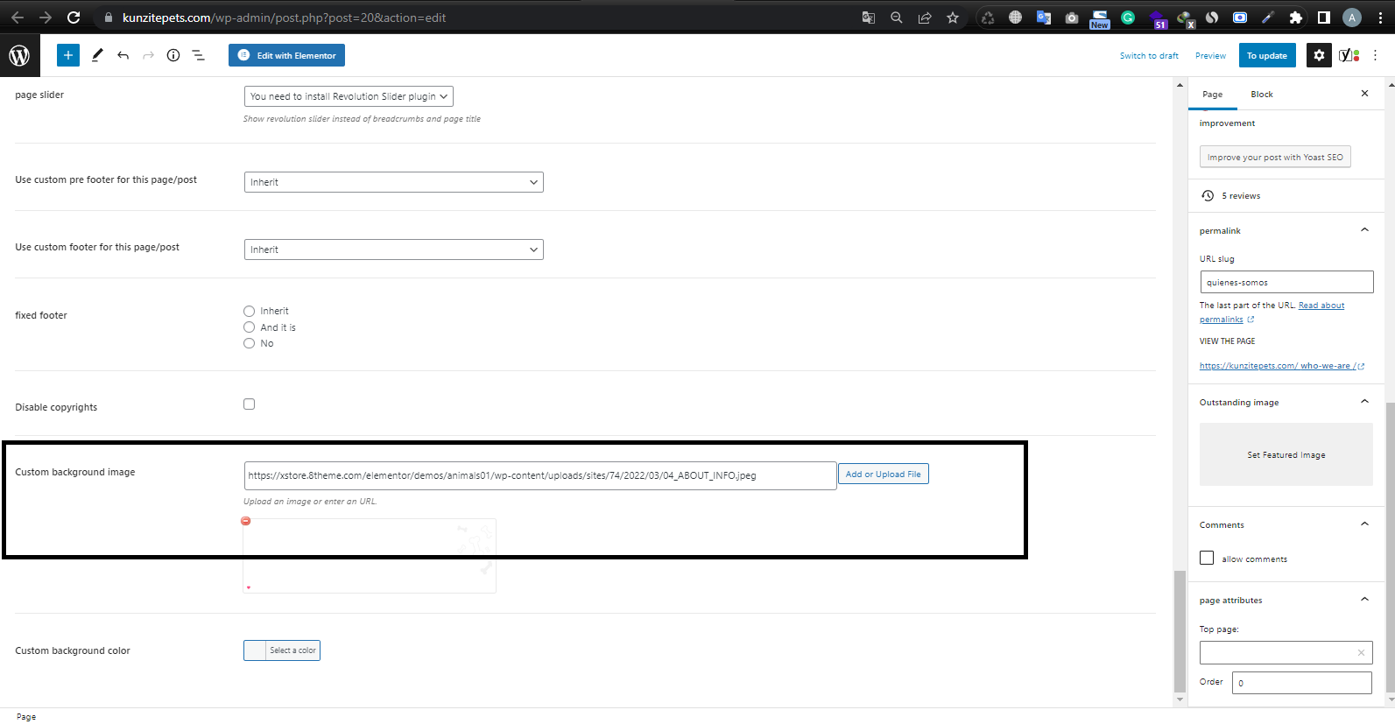Open the browser zoom indicator

point(897,18)
